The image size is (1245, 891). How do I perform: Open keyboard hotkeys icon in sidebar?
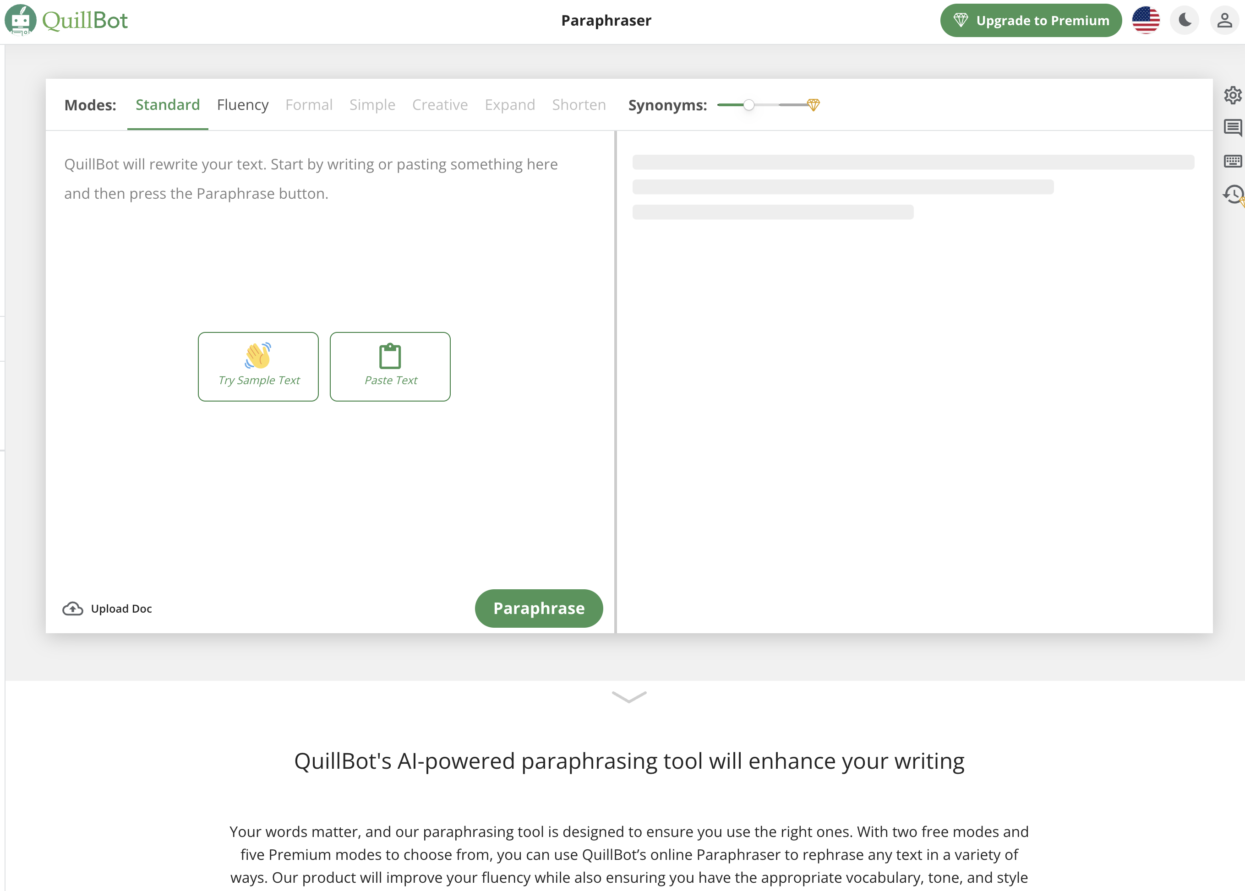click(x=1232, y=161)
